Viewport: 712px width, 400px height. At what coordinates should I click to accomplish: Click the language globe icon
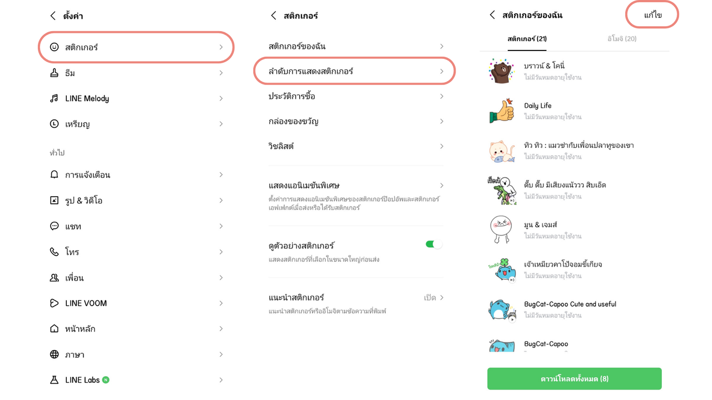tap(54, 354)
